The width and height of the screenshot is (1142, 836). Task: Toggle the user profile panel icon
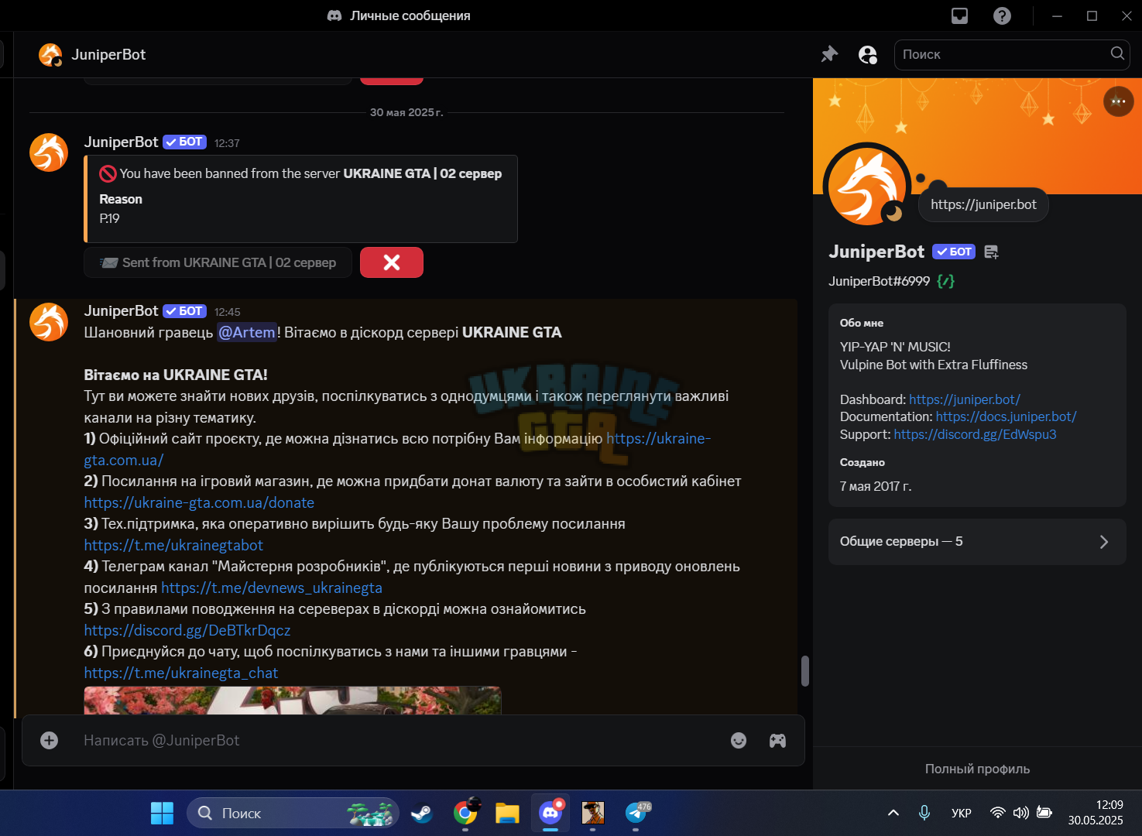point(868,54)
